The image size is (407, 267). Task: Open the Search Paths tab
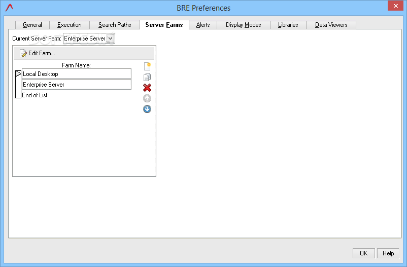tap(115, 25)
